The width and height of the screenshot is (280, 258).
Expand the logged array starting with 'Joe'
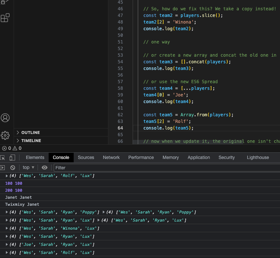pos(7,245)
